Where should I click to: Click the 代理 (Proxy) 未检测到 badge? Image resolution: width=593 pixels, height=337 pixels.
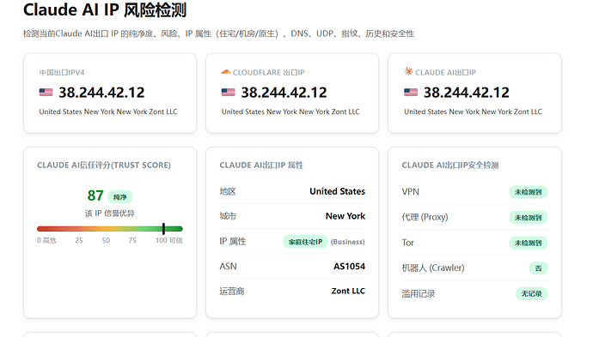tap(529, 218)
